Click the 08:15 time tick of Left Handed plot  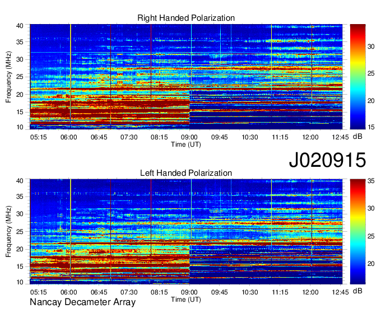[x=159, y=292]
